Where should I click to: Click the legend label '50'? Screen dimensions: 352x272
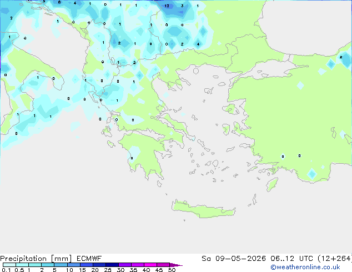(172, 270)
